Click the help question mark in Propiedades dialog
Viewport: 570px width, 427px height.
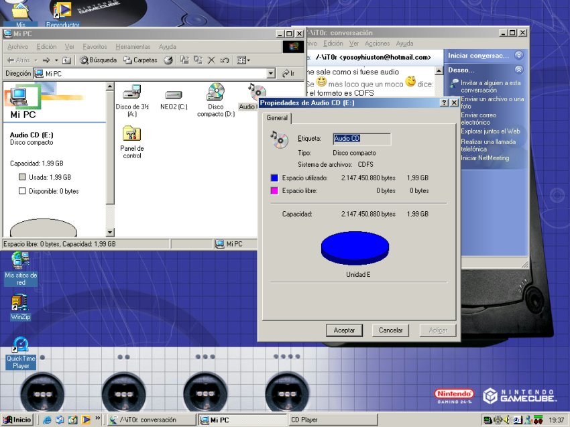(444, 103)
